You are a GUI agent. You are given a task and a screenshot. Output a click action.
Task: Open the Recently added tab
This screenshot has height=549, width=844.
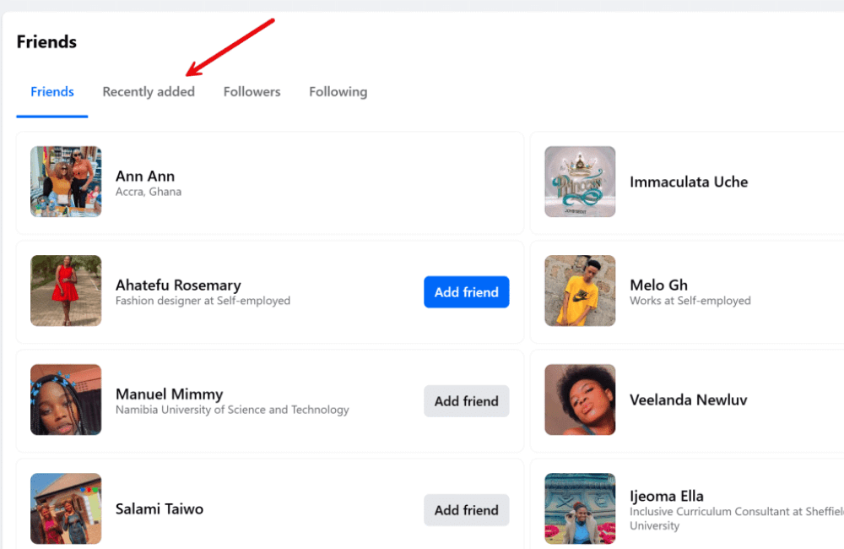tap(149, 92)
